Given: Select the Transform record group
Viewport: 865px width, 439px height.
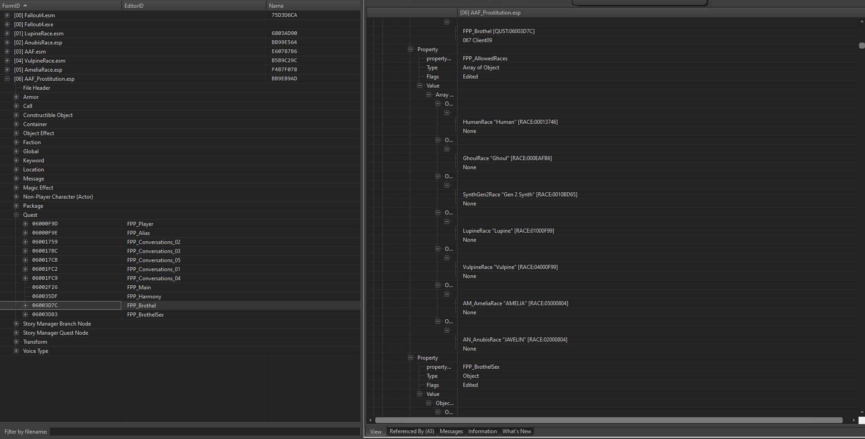Looking at the screenshot, I should click(35, 342).
